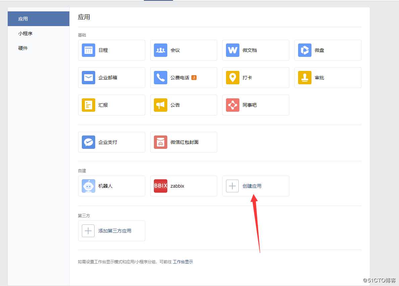Click the 微盘 label text
Viewport: 399px width, 286px height.
tap(319, 50)
